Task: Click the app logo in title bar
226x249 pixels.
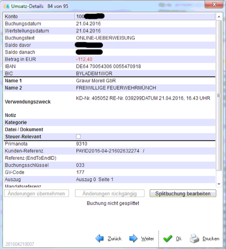Action: coord(6,6)
